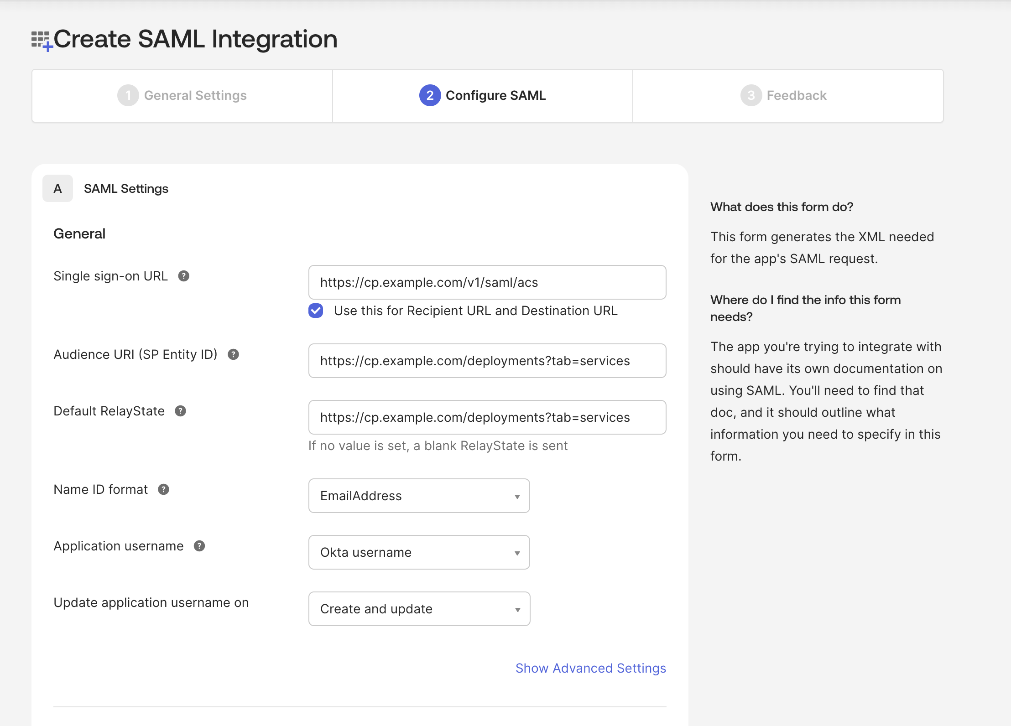The width and height of the screenshot is (1011, 726).
Task: Switch to the Feedback step tab
Action: 796,95
